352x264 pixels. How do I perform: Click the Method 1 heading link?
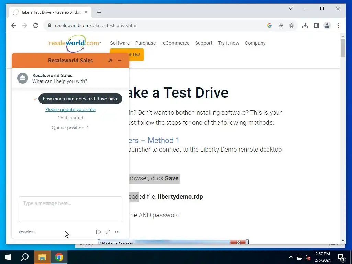coord(154,140)
